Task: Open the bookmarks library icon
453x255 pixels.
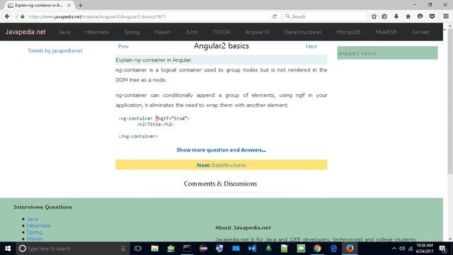Action: 384,16
